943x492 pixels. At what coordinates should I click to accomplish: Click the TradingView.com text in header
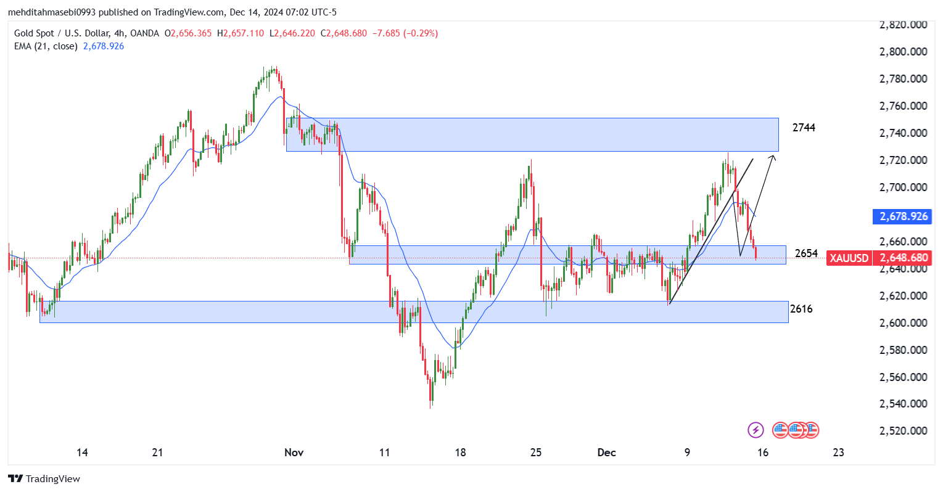189,12
